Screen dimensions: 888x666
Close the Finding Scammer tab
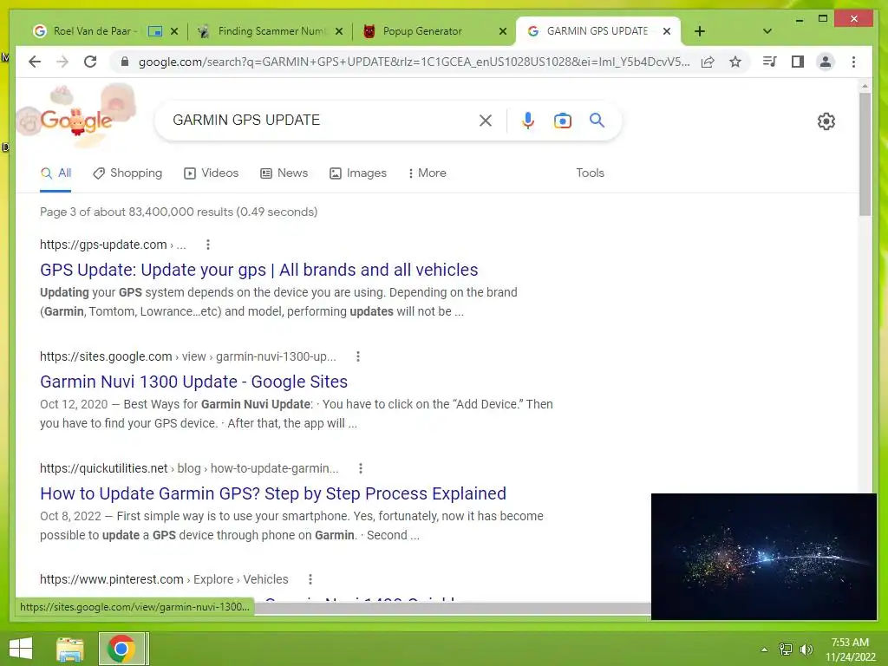[x=339, y=31]
